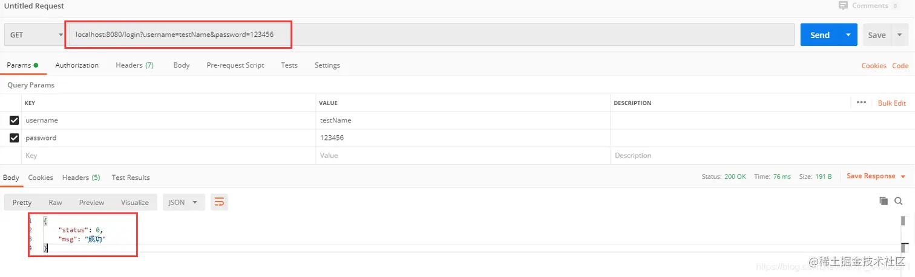Click the password key cell
Viewport: 915px width, 277px height.
pyautogui.click(x=168, y=138)
